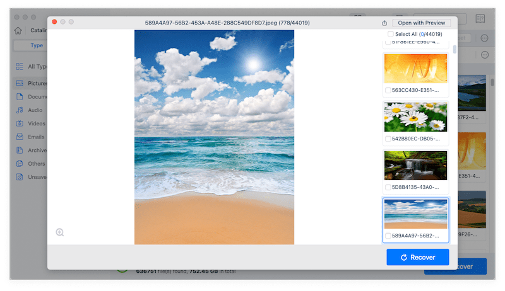Click the preview title with the .jpeg filename
Image resolution: width=505 pixels, height=291 pixels.
[x=227, y=23]
